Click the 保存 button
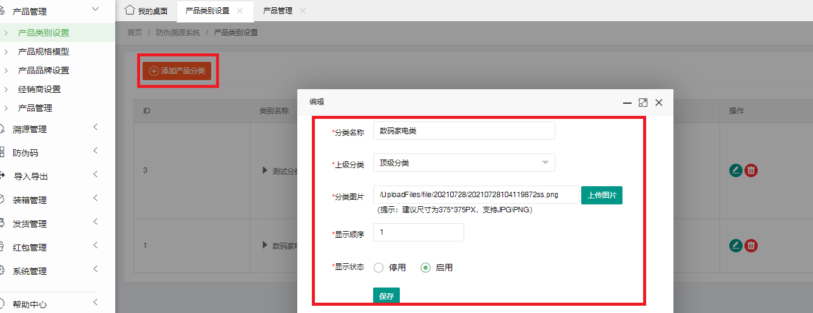Screen dimensions: 813x313 (x=386, y=296)
